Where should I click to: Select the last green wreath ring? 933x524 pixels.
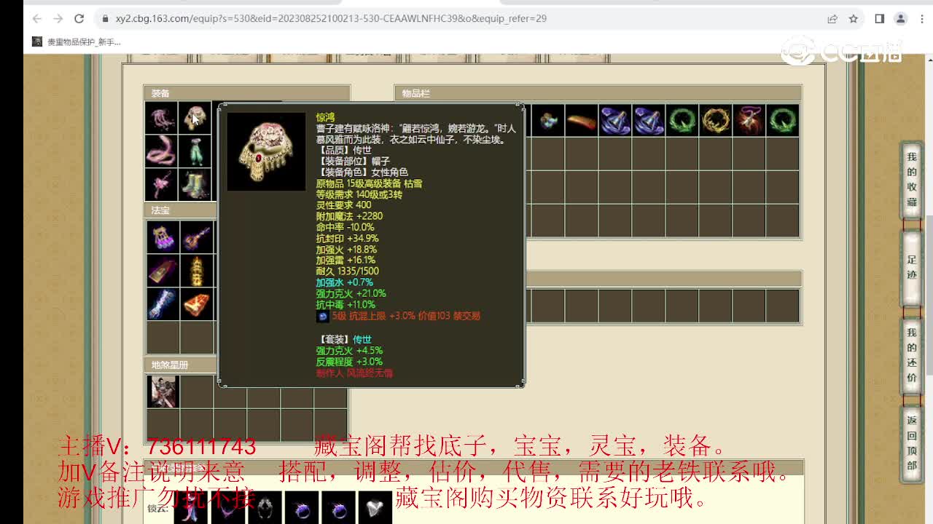(782, 120)
